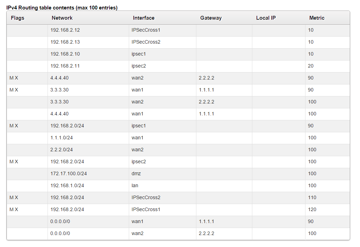The image size is (360, 247).
Task: Click the Local IP column header
Action: pos(266,18)
